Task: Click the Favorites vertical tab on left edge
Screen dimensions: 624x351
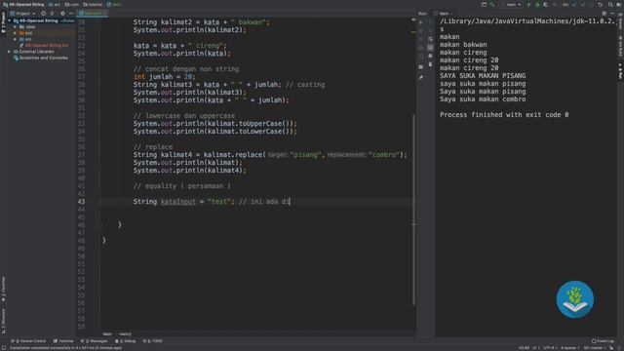Action: 3,290
